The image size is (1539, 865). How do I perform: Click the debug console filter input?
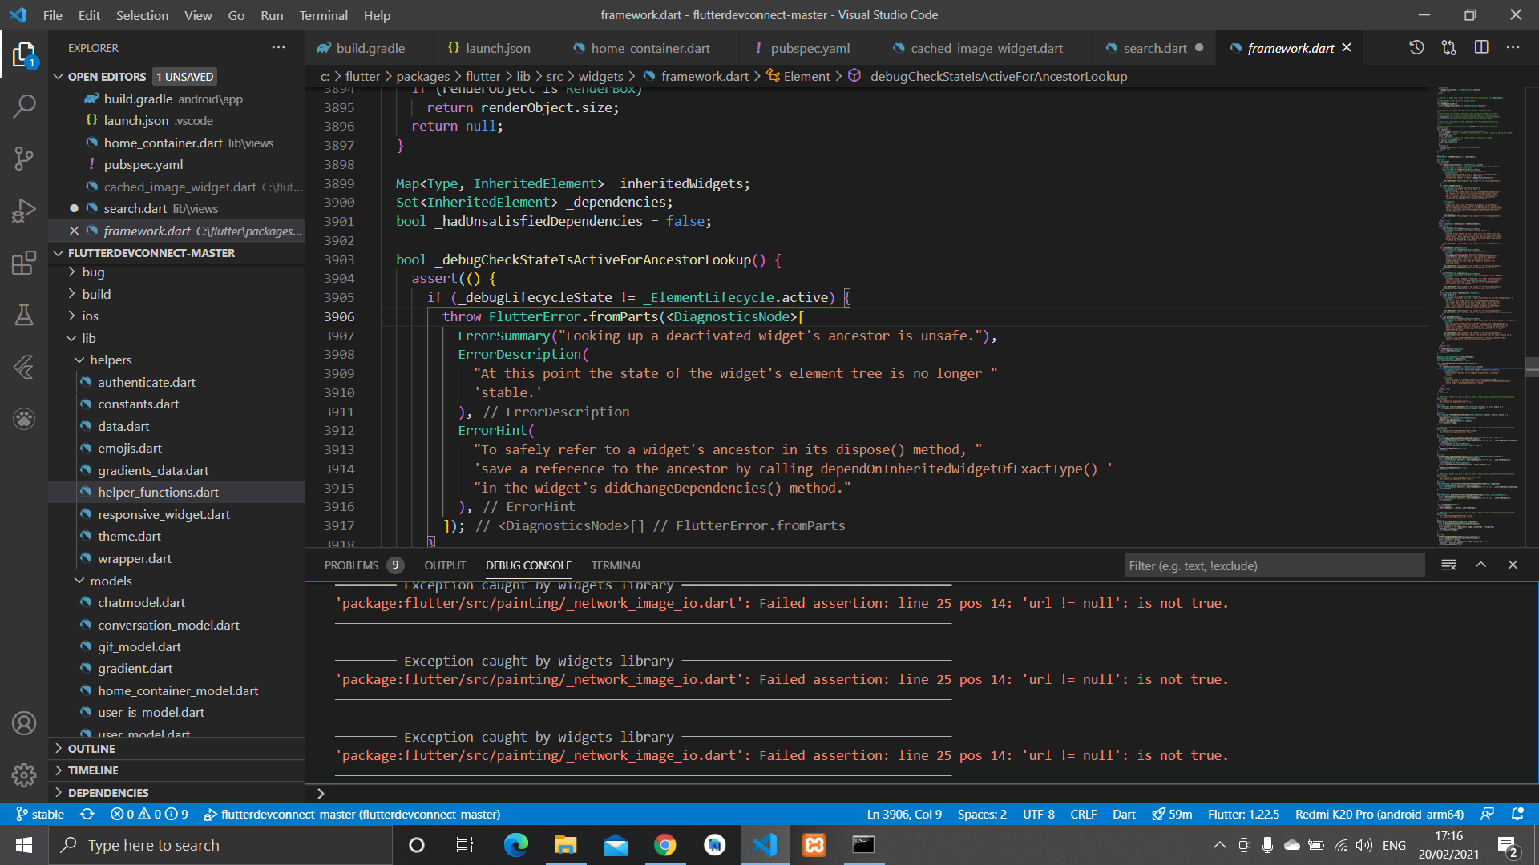tap(1274, 565)
